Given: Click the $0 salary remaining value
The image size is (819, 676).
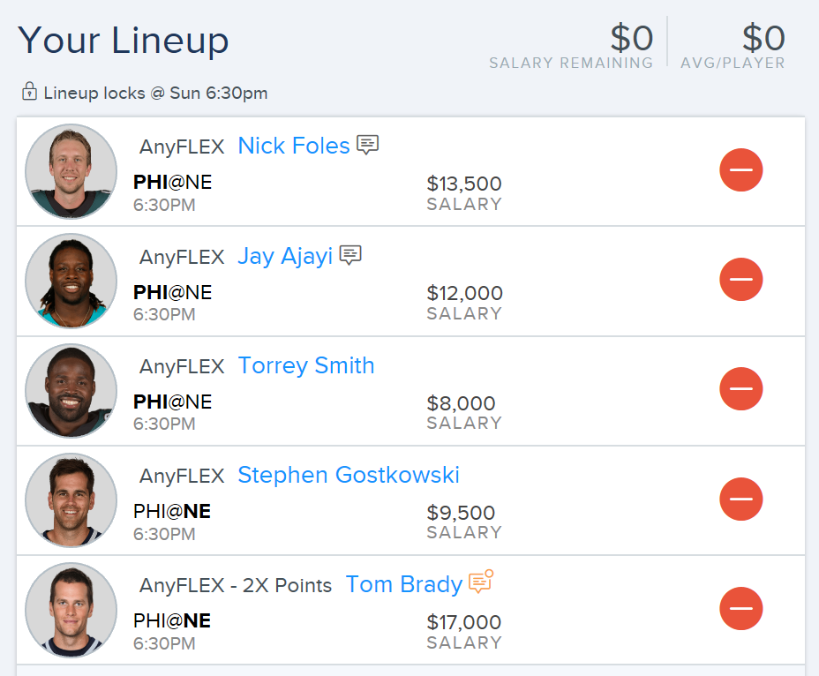Looking at the screenshot, I should click(x=632, y=38).
